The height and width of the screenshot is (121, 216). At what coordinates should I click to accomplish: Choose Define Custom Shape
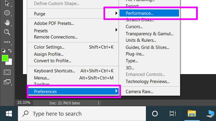56,3
